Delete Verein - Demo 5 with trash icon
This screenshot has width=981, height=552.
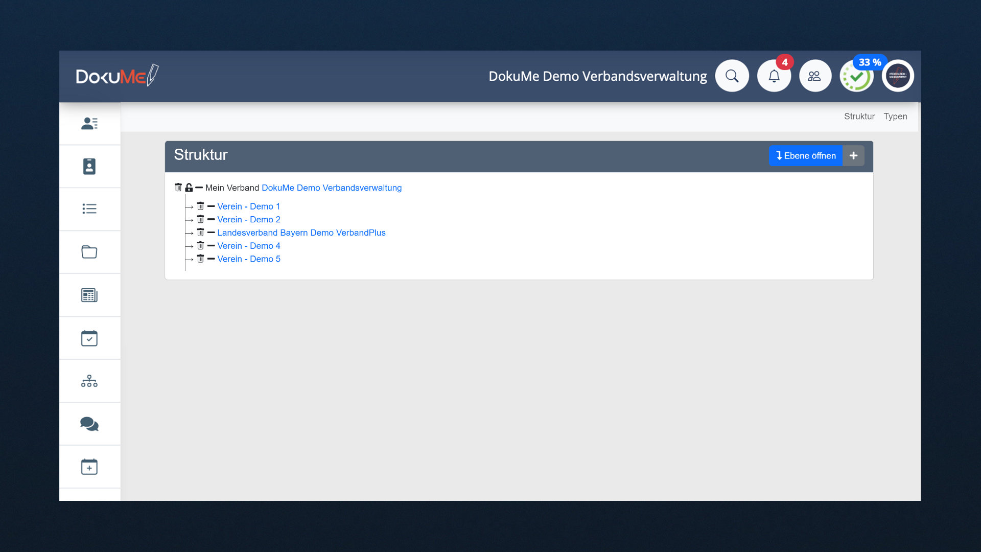[x=200, y=259]
